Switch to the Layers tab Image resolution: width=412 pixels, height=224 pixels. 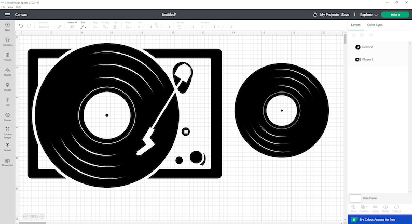pos(355,25)
